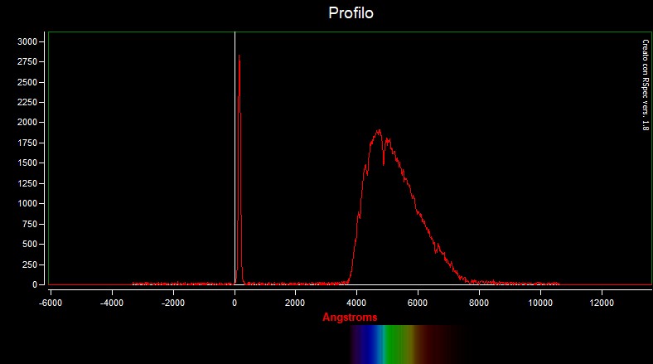Click the 4000 label on the horizontal axis
The height and width of the screenshot is (364, 653).
pos(357,303)
